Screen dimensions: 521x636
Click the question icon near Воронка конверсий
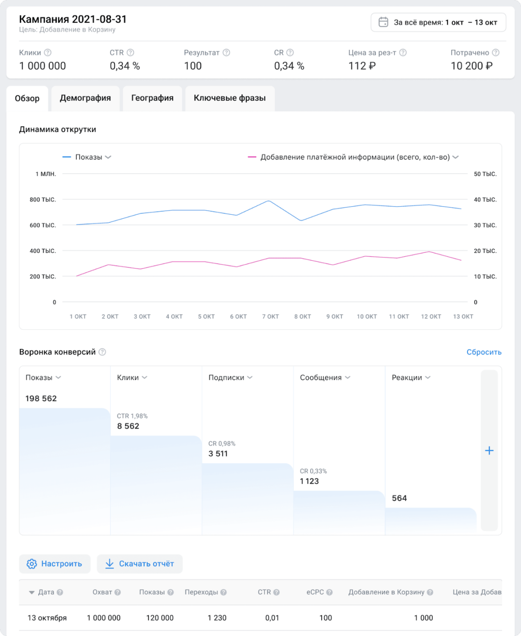(x=102, y=352)
